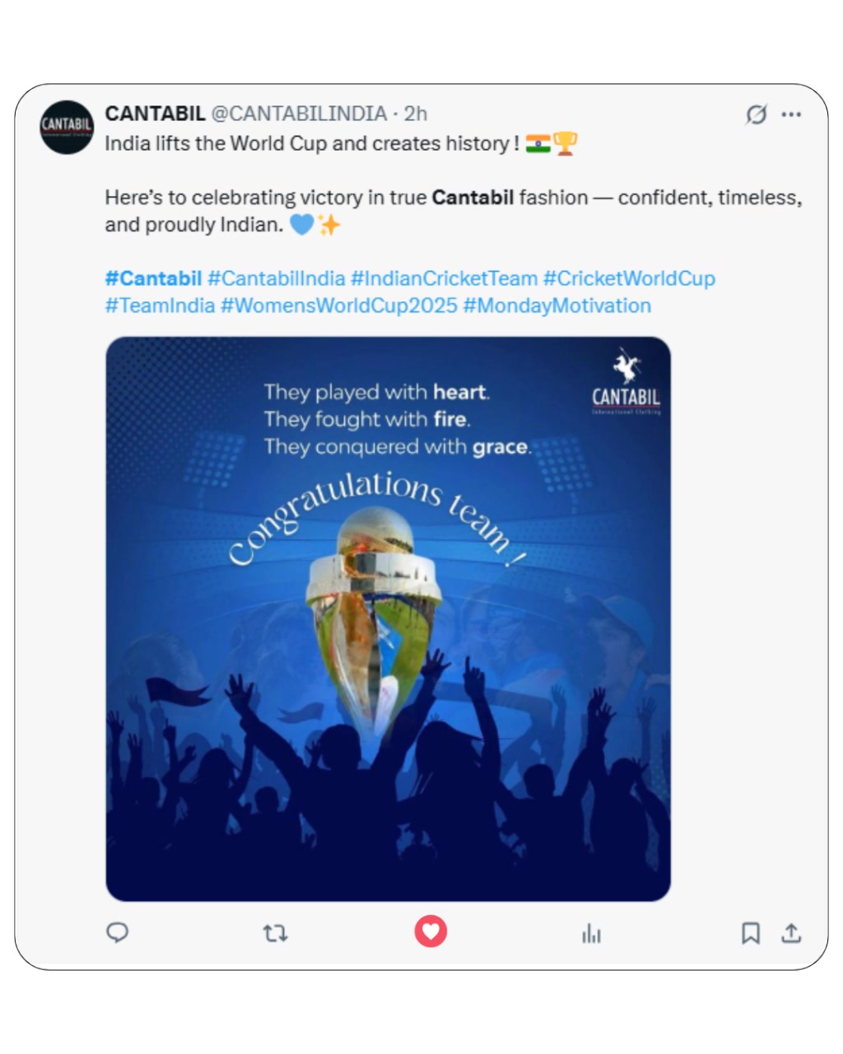
Task: Open the more options menu via the ellipsis
Action: [x=791, y=114]
